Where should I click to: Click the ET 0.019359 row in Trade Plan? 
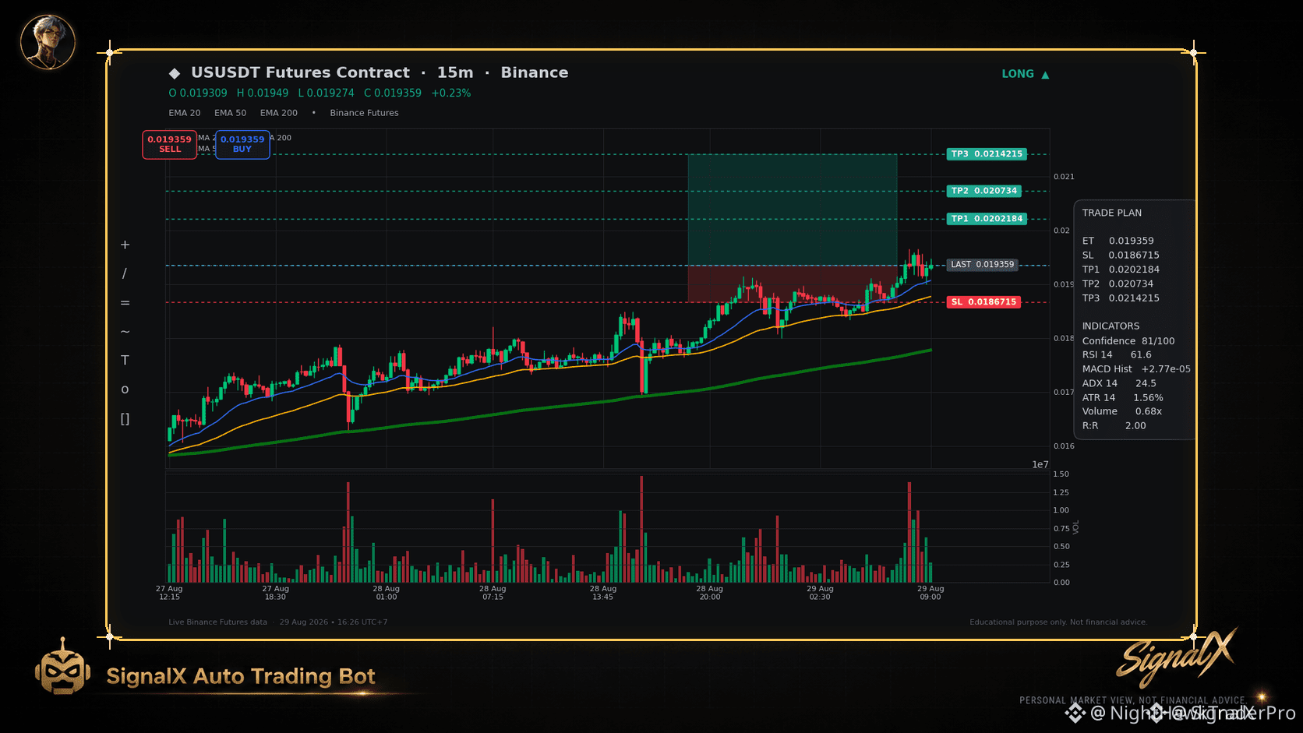tap(1118, 241)
